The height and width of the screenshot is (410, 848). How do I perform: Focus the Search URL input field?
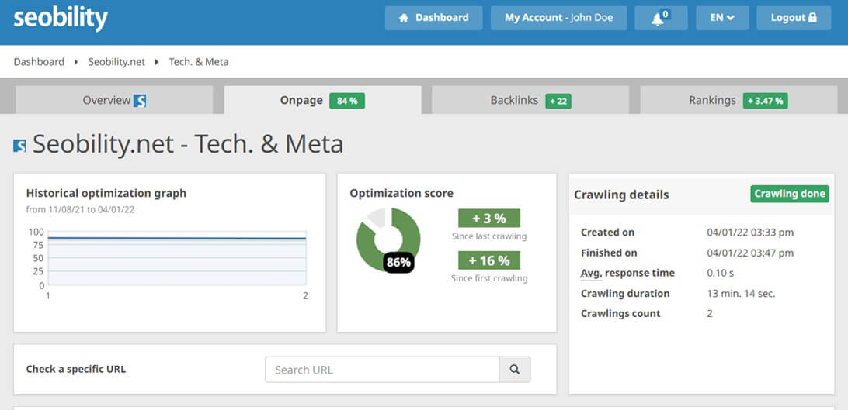click(382, 370)
